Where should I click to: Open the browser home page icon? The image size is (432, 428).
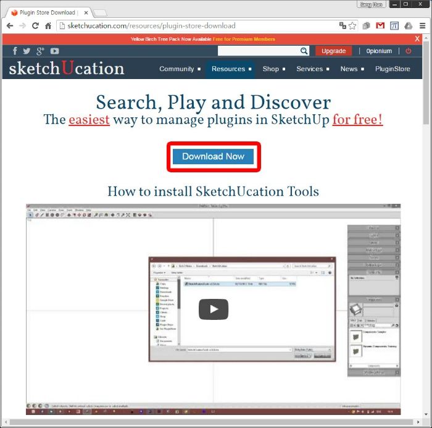click(48, 26)
